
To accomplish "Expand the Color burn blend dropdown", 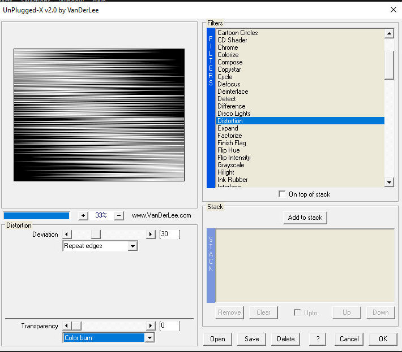I will pyautogui.click(x=149, y=338).
